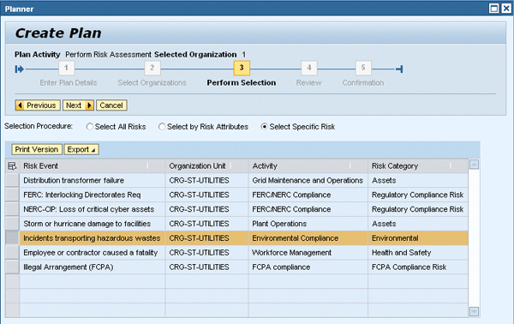The width and height of the screenshot is (514, 324).
Task: Click the roadmap end marker icon
Action: click(399, 69)
